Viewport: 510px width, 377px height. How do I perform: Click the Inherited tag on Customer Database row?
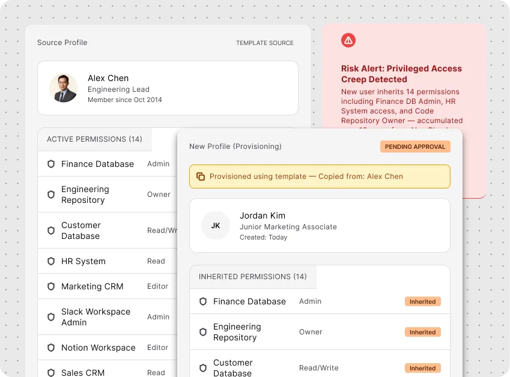(x=422, y=368)
